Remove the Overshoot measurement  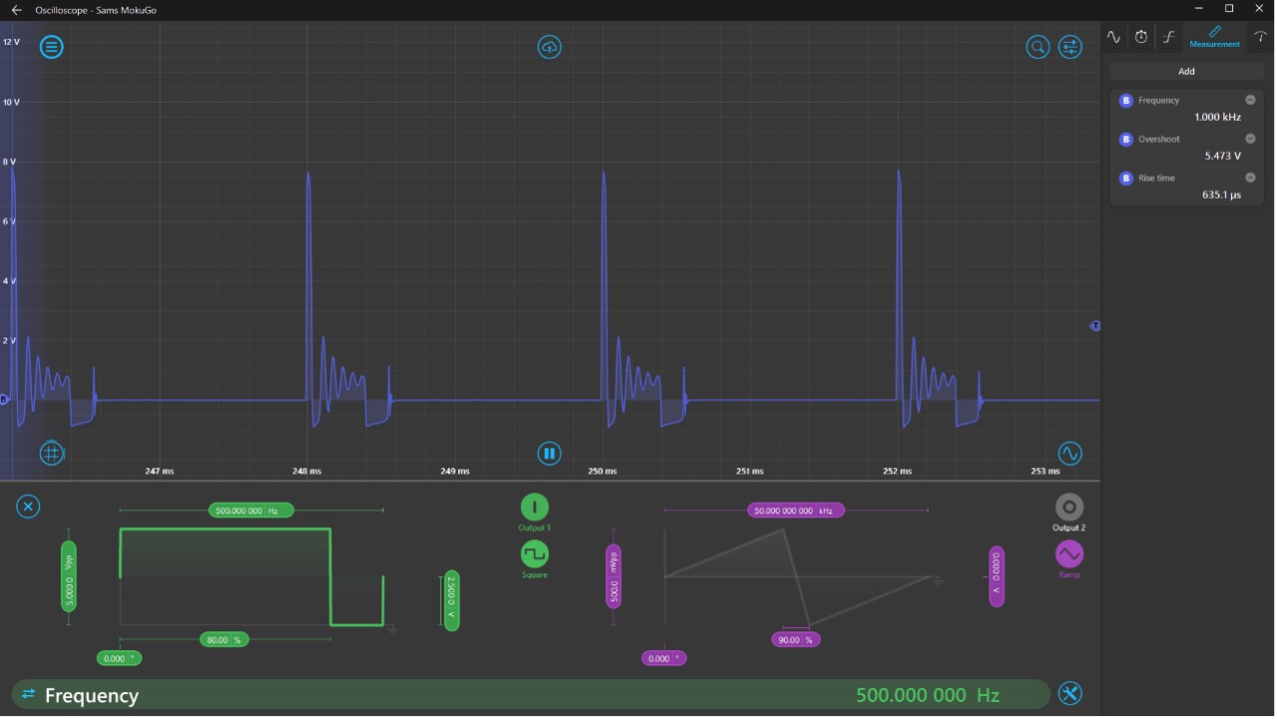(1250, 139)
